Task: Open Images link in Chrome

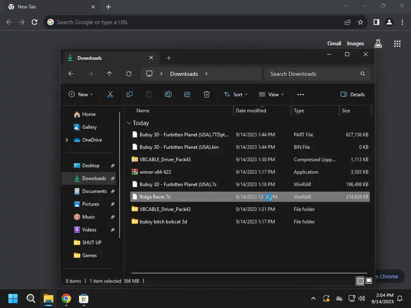Action: pos(356,43)
